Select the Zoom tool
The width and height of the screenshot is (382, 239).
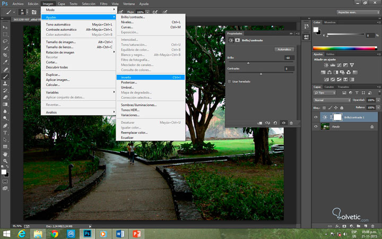coord(5,161)
